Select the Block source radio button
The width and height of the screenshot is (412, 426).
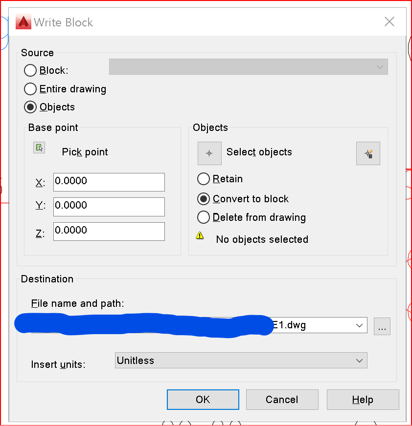(30, 70)
